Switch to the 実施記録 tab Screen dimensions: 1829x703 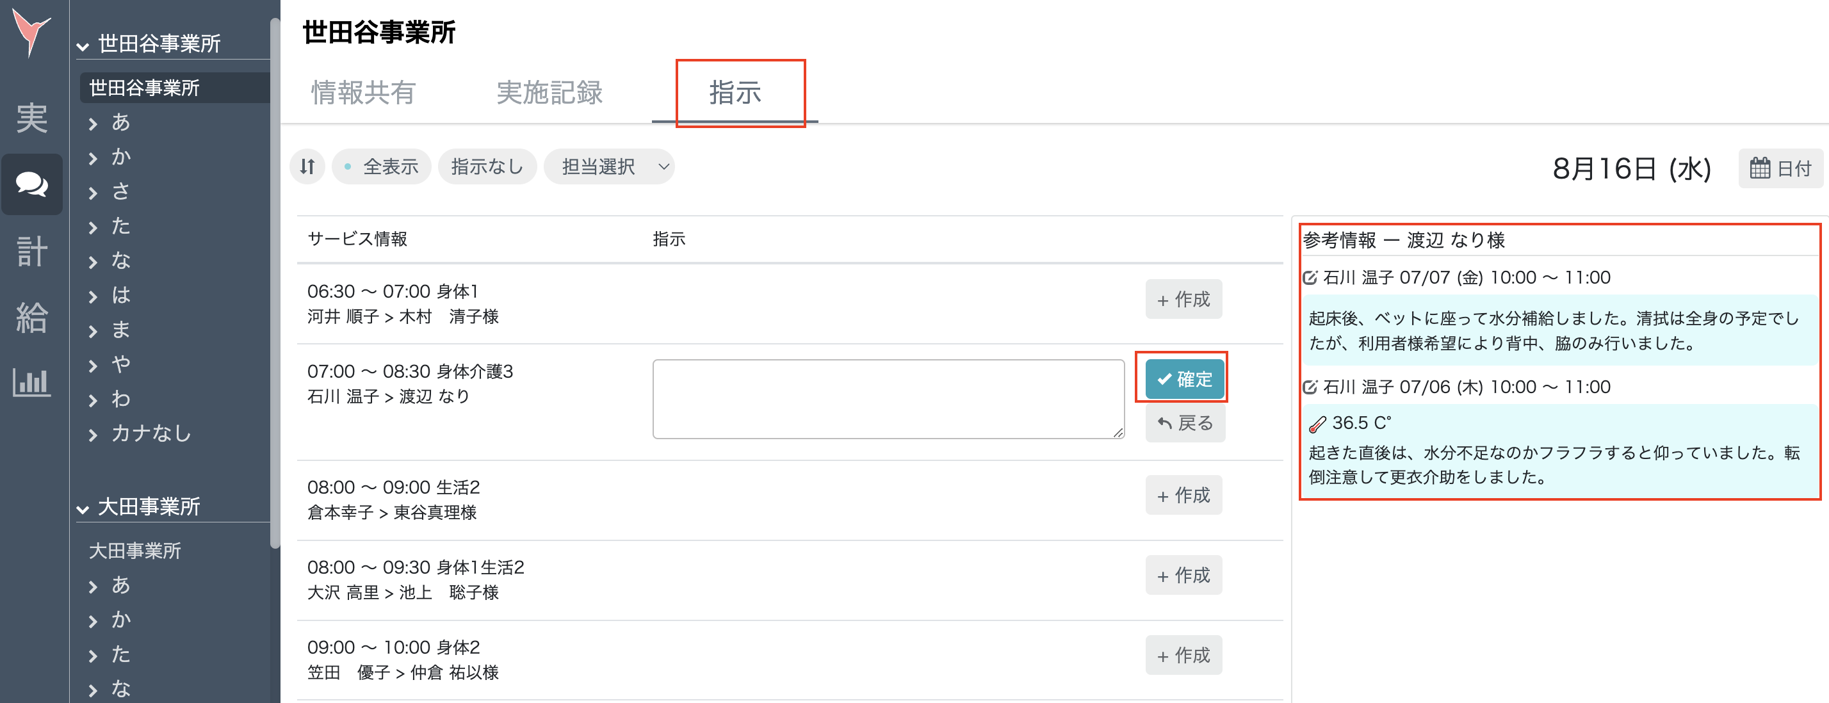(549, 92)
